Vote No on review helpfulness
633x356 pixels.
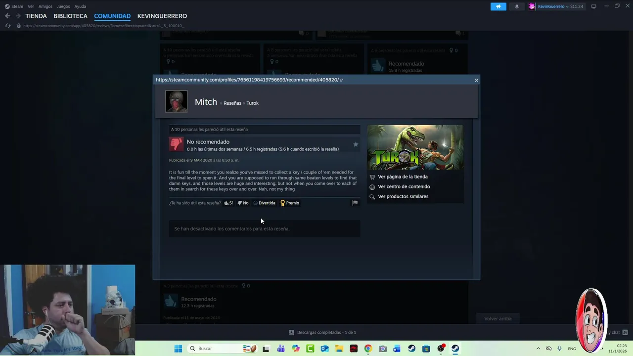243,203
